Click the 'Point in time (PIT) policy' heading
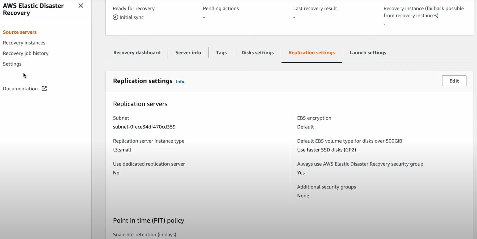This screenshot has height=239, width=477. [x=148, y=220]
